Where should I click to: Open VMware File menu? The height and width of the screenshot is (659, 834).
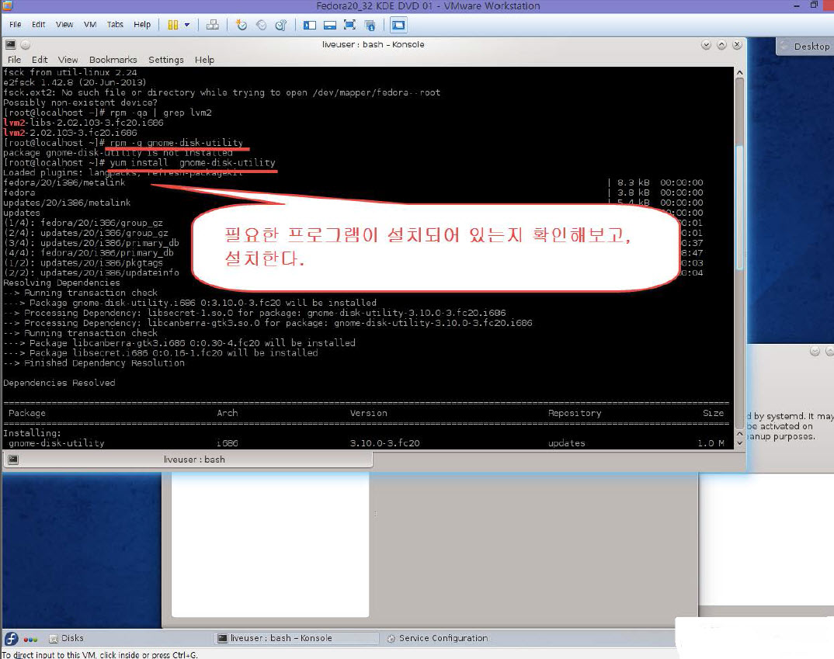tap(16, 24)
